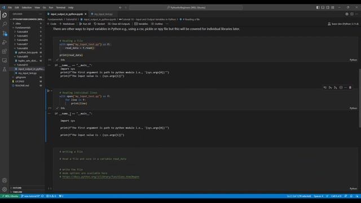Toggle bottom panel layout icon
This screenshot has height=203, width=361.
[323, 7]
